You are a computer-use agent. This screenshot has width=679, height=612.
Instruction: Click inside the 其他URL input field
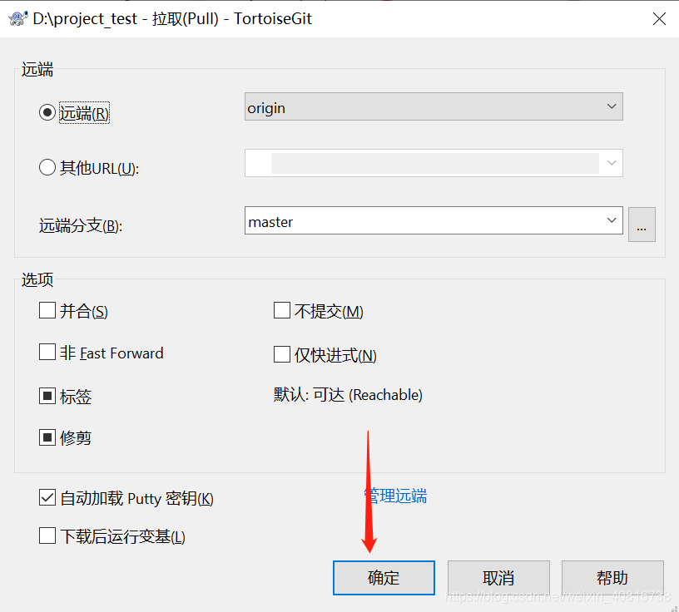tap(434, 163)
